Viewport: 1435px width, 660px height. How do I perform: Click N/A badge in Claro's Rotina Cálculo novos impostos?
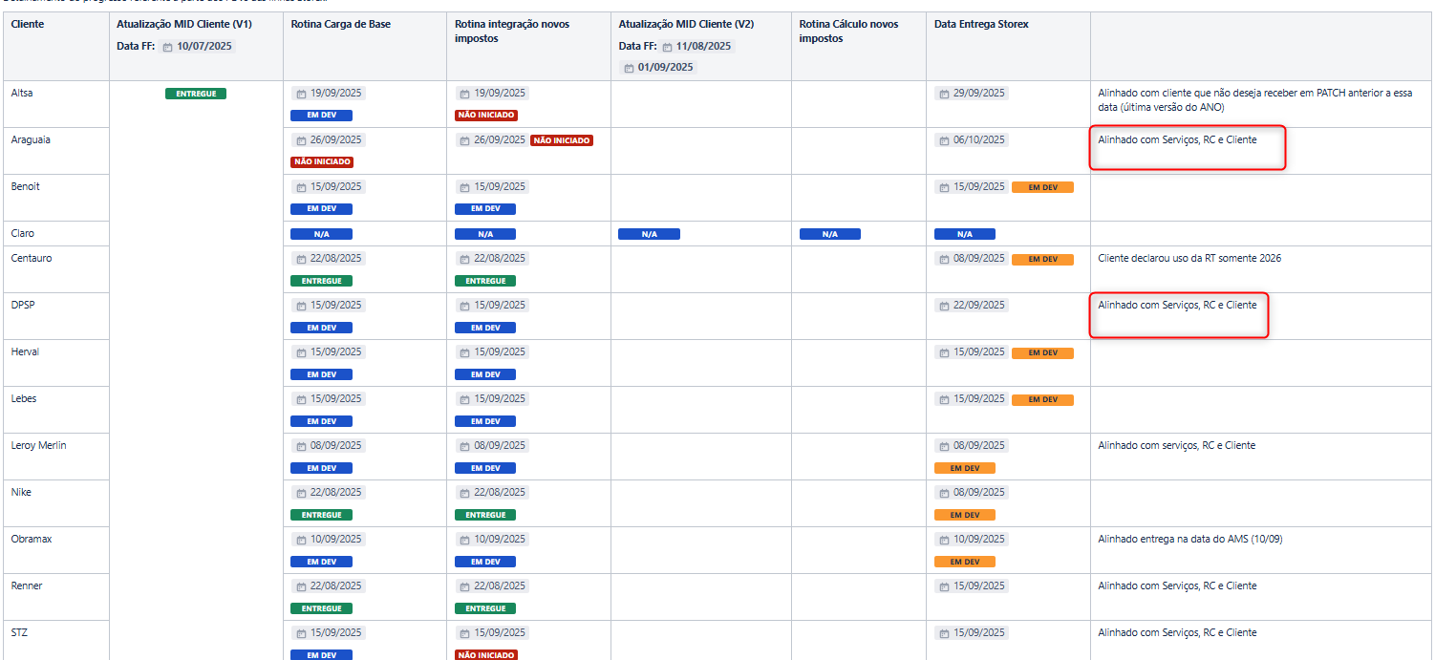pos(830,234)
